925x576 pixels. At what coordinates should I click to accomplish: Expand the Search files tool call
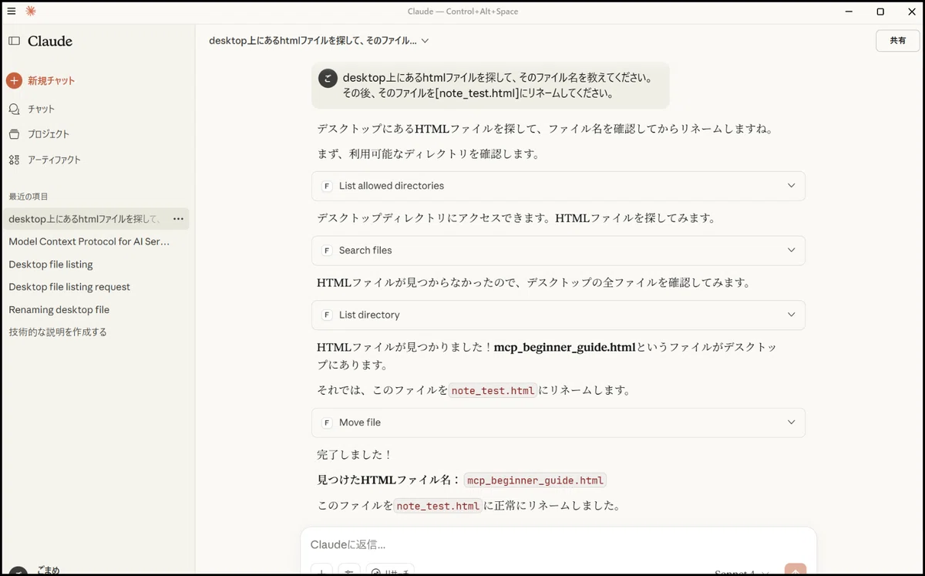[558, 251]
